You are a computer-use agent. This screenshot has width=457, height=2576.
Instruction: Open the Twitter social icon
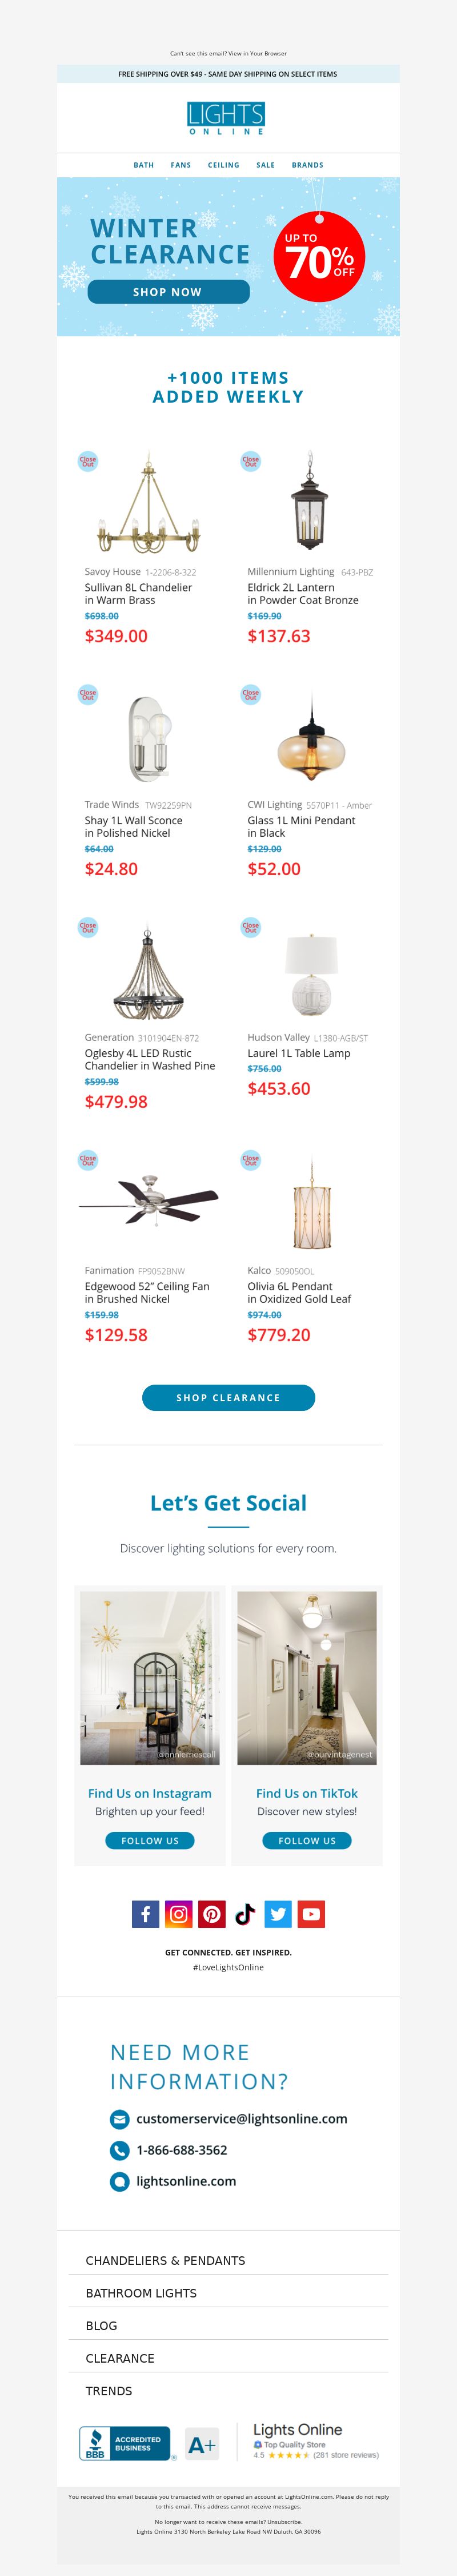coord(278,1914)
